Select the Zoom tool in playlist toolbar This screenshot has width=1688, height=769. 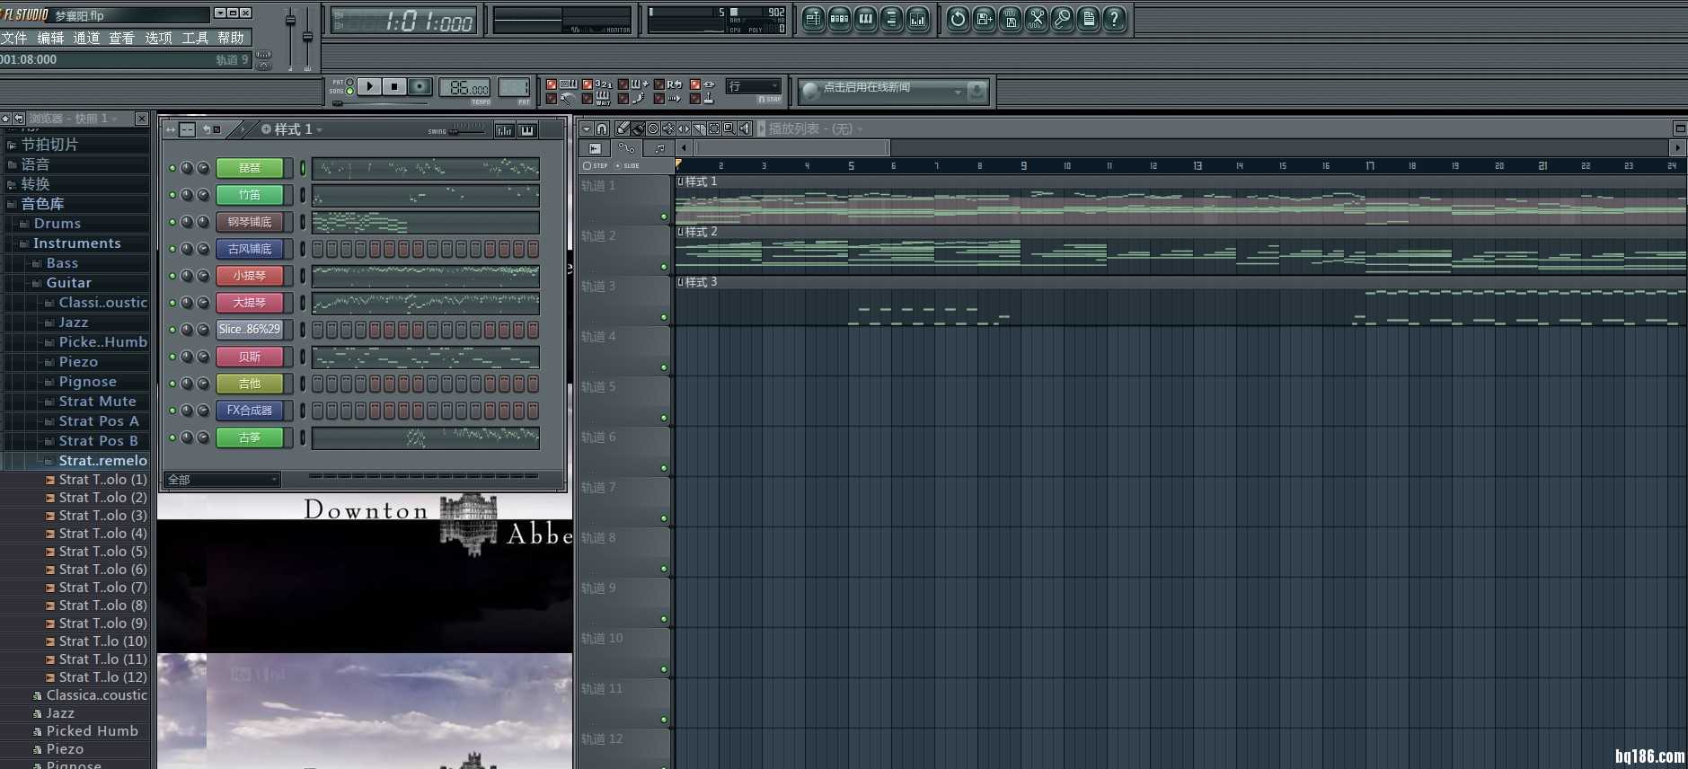click(729, 128)
